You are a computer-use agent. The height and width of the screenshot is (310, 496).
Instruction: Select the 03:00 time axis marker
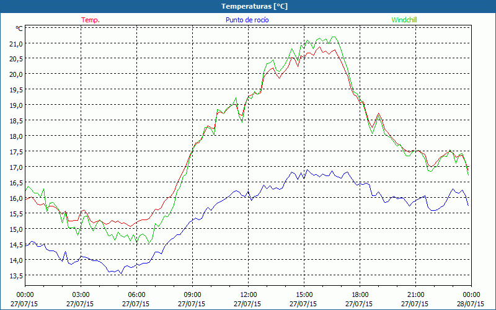tap(81, 294)
